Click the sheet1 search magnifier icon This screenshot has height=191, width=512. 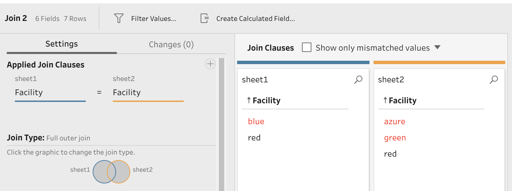pos(358,80)
